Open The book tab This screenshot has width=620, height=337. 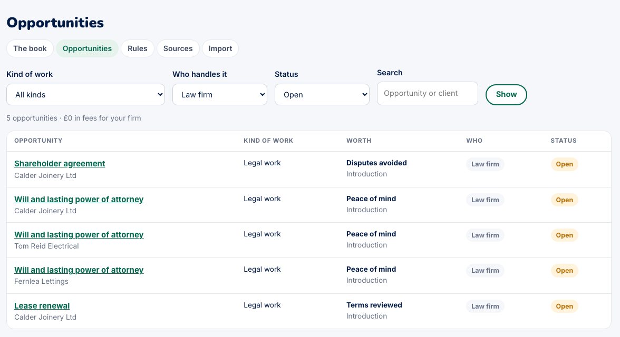pos(30,48)
